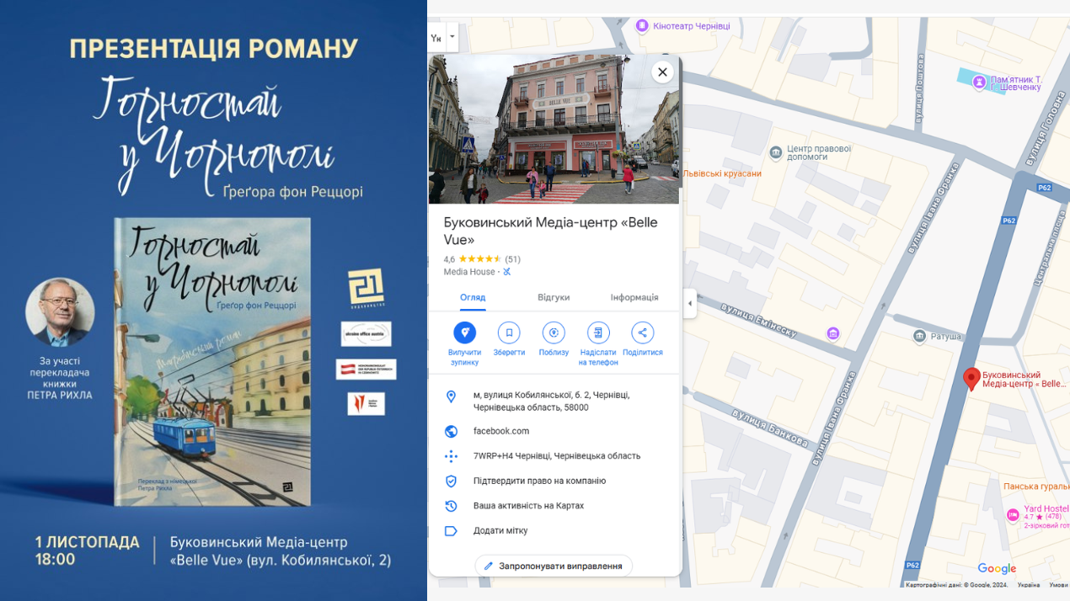This screenshot has width=1070, height=601.
Task: Click the 21 publisher logo on poster
Action: (x=366, y=288)
